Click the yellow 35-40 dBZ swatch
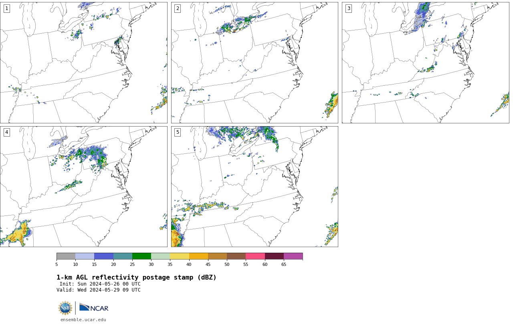Viewport: 513px width, 324px height. [180, 256]
